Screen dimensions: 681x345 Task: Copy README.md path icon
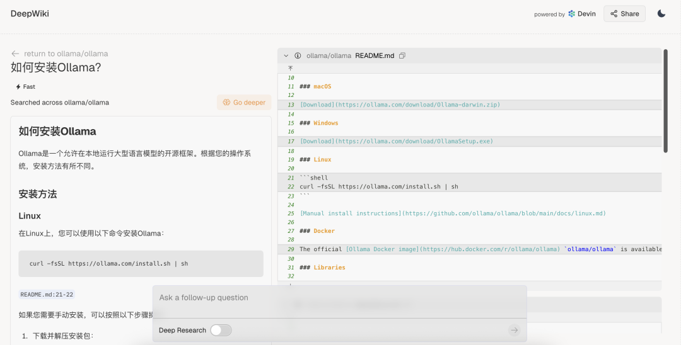coord(402,55)
